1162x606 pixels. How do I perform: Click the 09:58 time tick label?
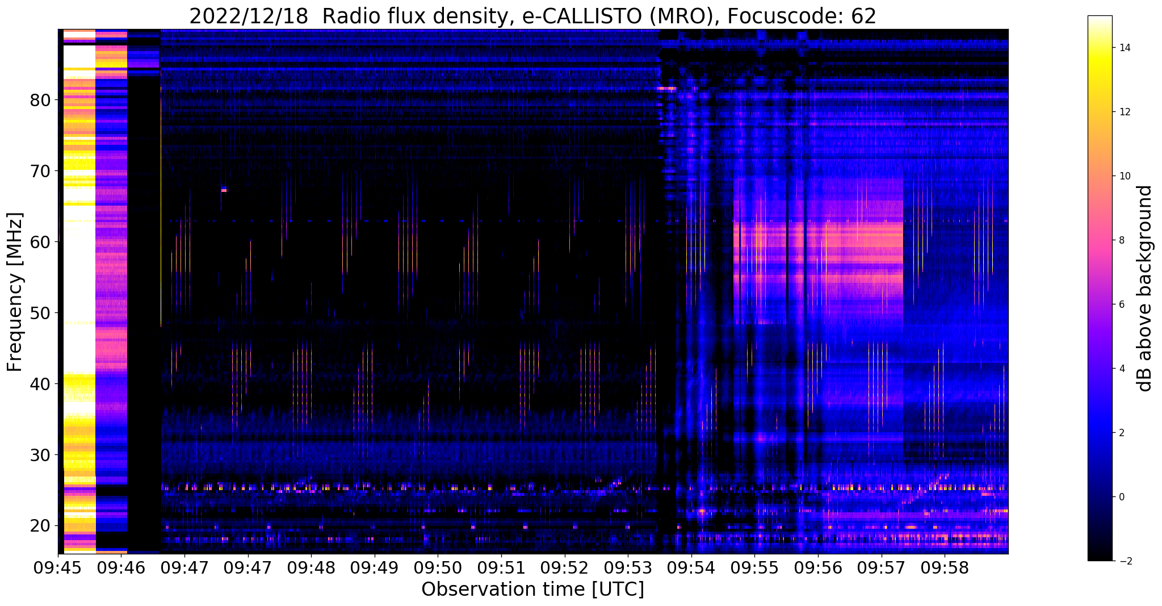pos(945,569)
